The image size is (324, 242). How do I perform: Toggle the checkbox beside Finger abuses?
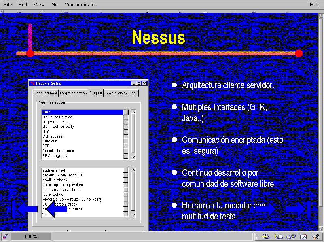pyautogui.click(x=126, y=122)
